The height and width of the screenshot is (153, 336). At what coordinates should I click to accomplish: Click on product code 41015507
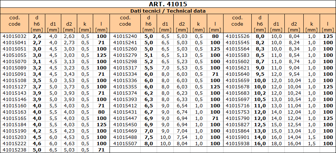(x=125, y=143)
